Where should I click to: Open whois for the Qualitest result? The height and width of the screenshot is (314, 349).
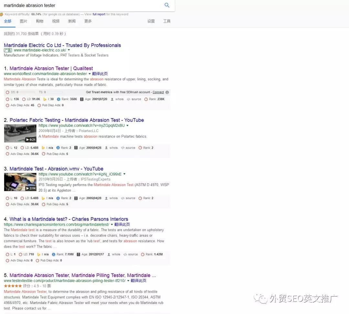point(117,99)
